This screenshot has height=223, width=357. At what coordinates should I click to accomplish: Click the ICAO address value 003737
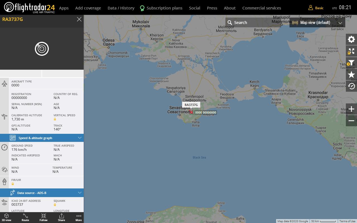17,204
